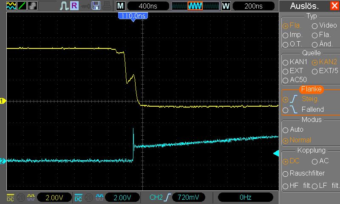Select EXT/5 as trigger source
The height and width of the screenshot is (204, 340).
[325, 71]
